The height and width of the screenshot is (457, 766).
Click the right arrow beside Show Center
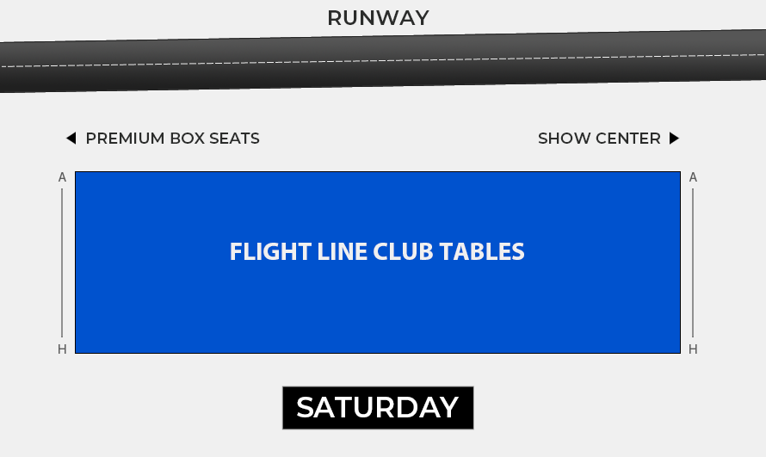coord(675,139)
